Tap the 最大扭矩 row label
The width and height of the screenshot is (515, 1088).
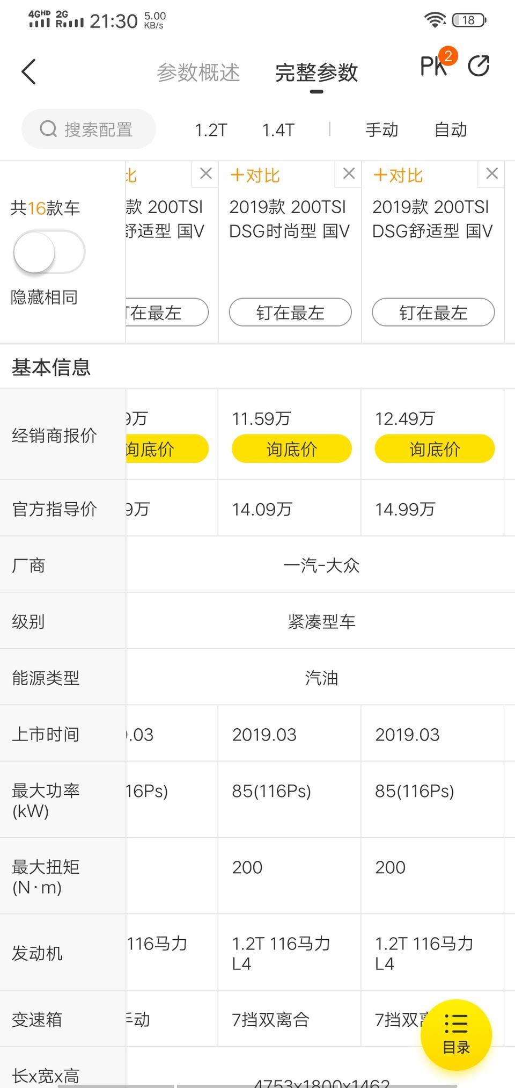coord(46,876)
